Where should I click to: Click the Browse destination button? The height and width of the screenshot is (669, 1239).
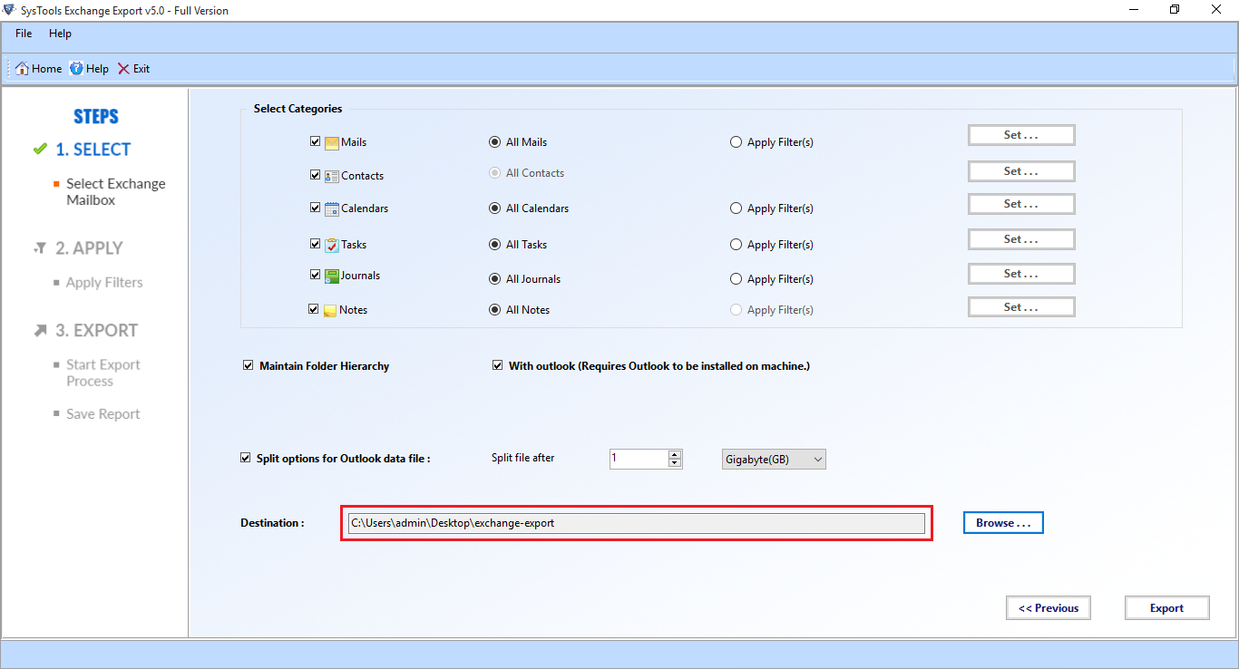click(1003, 523)
